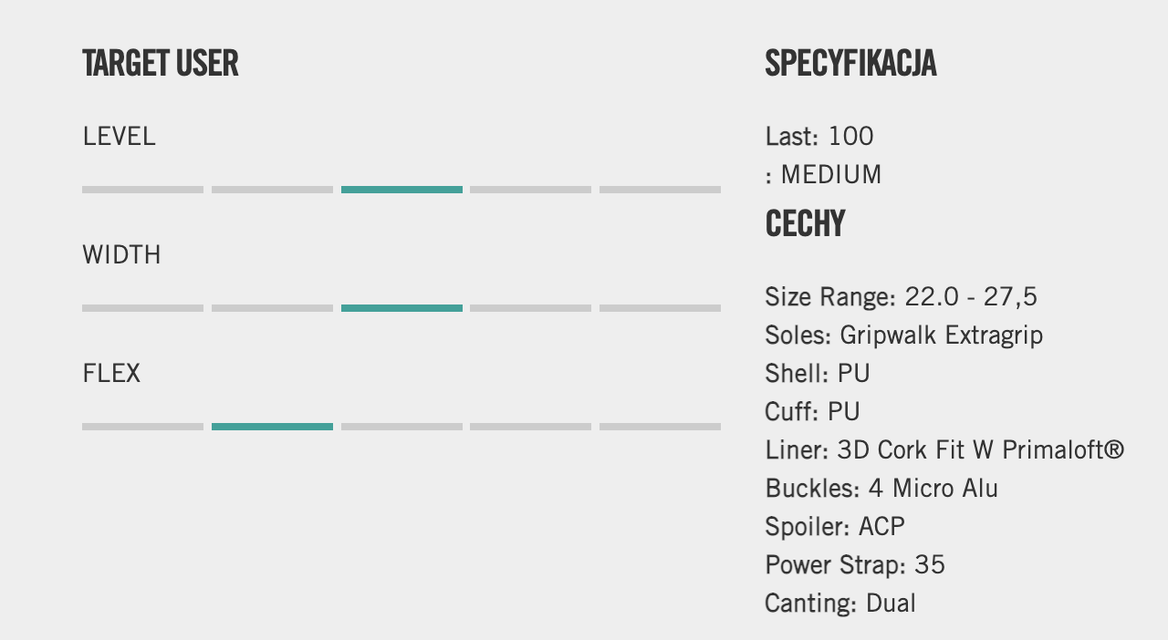The height and width of the screenshot is (640, 1168).
Task: Click the Size Range 22.0 - 27,5 line
Action: coord(901,297)
